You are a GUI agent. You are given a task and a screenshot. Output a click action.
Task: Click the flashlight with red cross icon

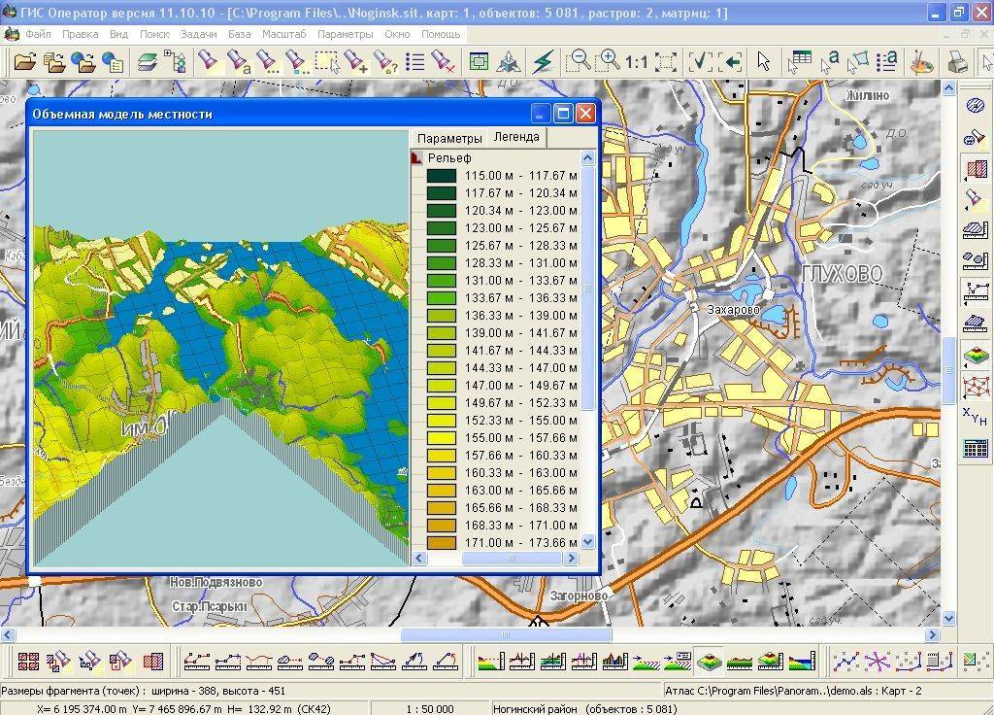(x=443, y=61)
